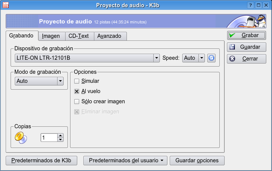The image size is (272, 171).
Task: Switch to the Imagen tab
Action: pos(51,36)
